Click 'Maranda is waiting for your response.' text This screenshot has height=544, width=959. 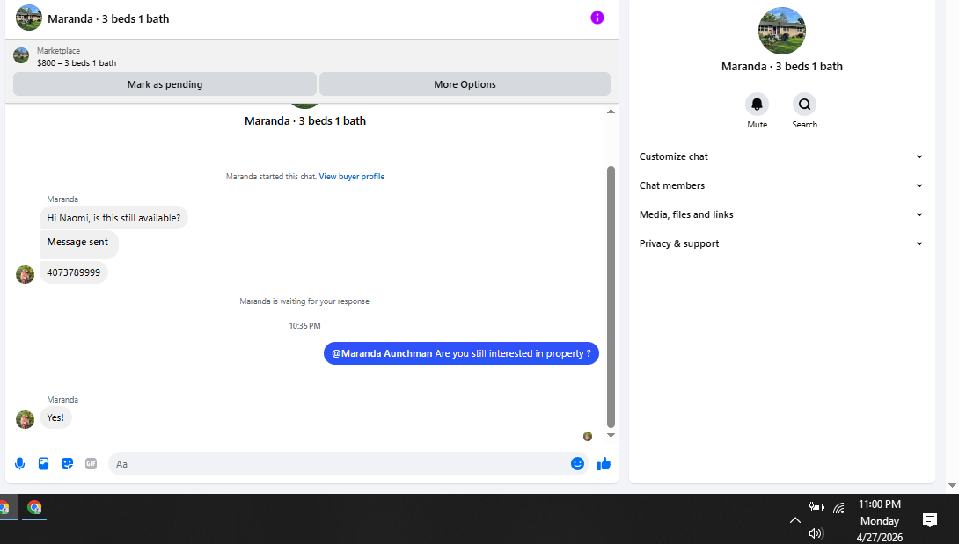pyautogui.click(x=305, y=301)
